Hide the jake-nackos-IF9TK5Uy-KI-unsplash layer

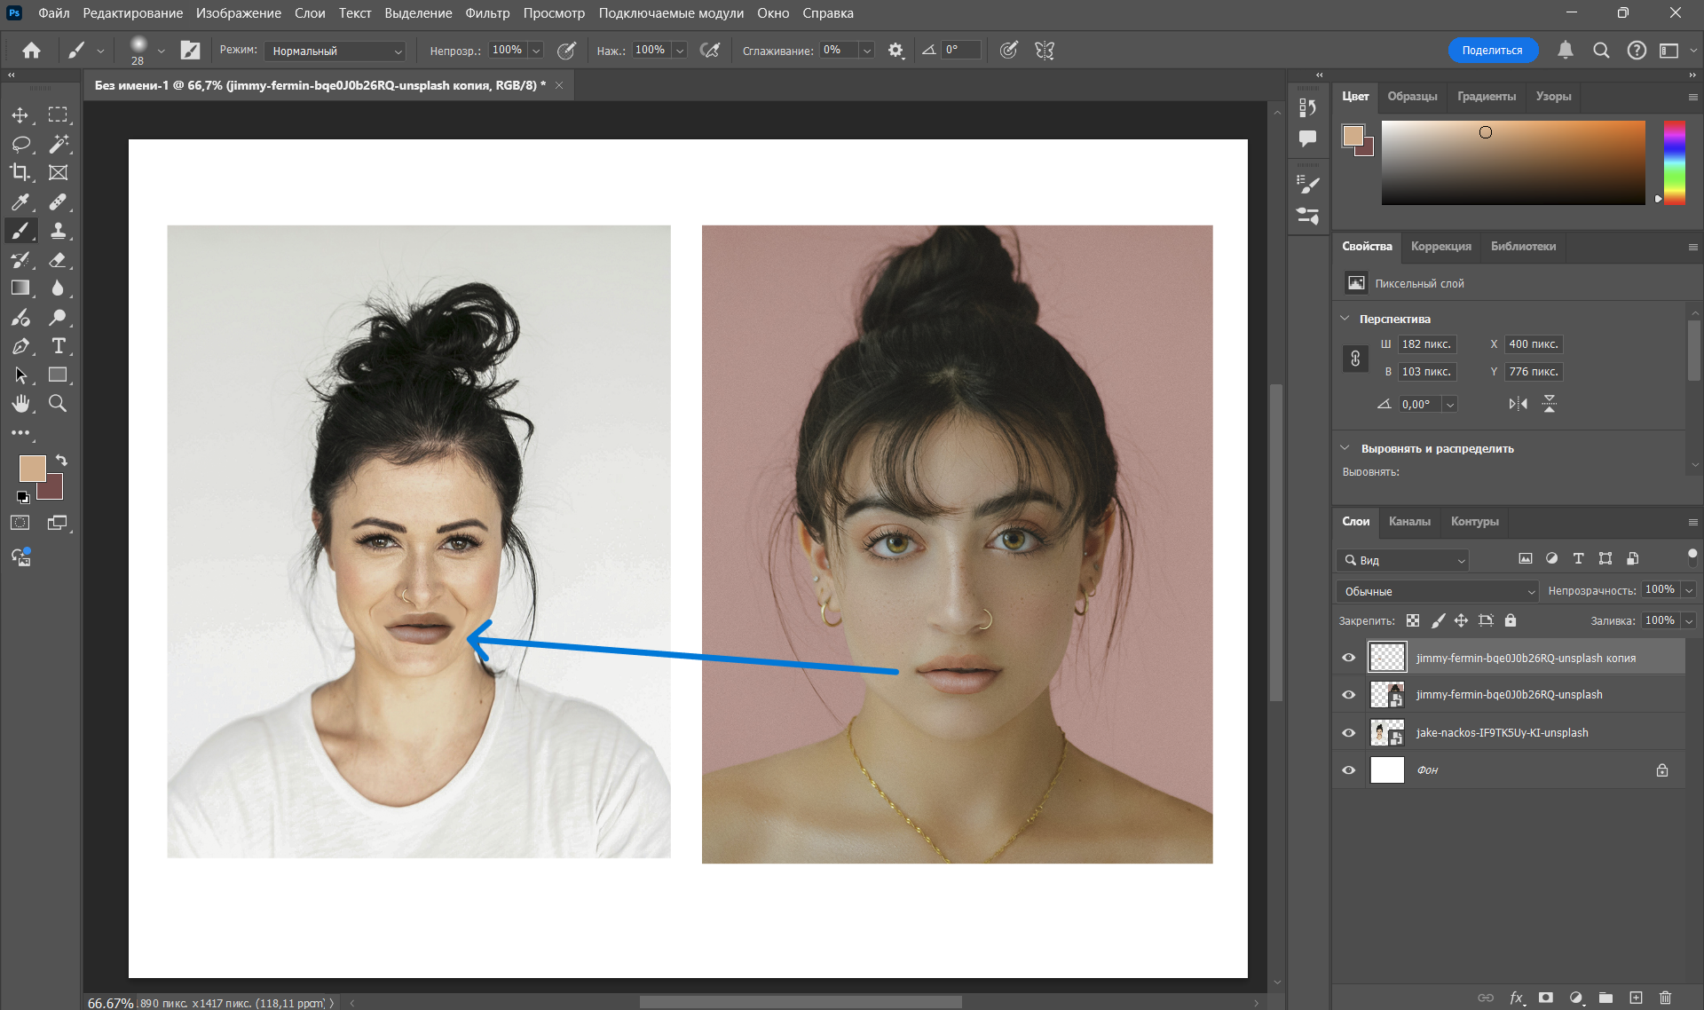pos(1348,732)
